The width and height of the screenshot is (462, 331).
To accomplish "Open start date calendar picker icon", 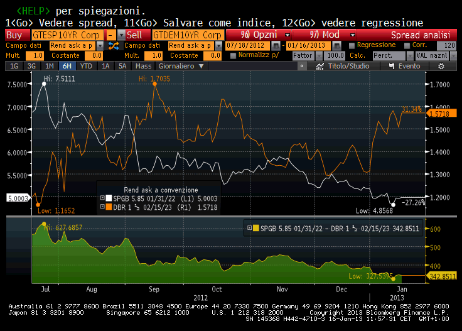I will pyautogui.click(x=279, y=46).
